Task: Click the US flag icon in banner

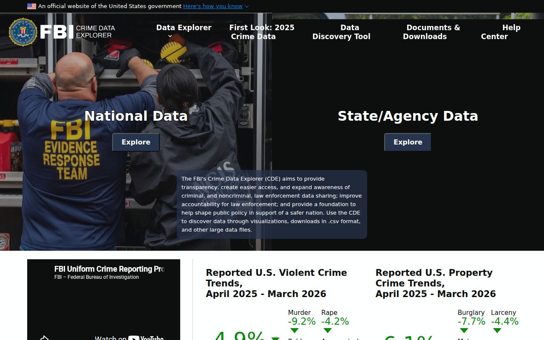Action: [31, 6]
